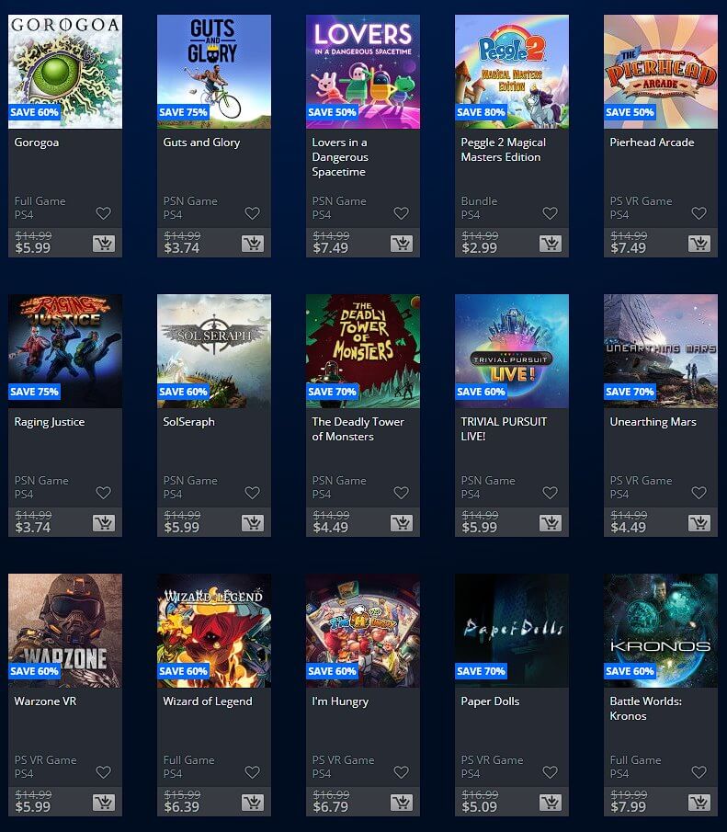Screen dimensions: 727x832
Task: Add The Deadly Tower of Monsters to cart
Action: pyautogui.click(x=401, y=523)
